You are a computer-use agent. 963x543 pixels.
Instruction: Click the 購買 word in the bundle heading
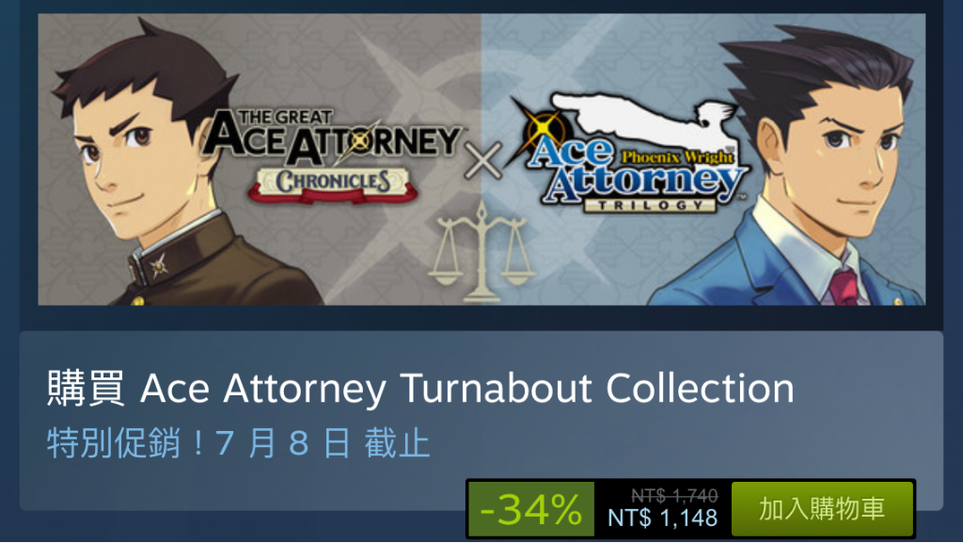click(86, 389)
